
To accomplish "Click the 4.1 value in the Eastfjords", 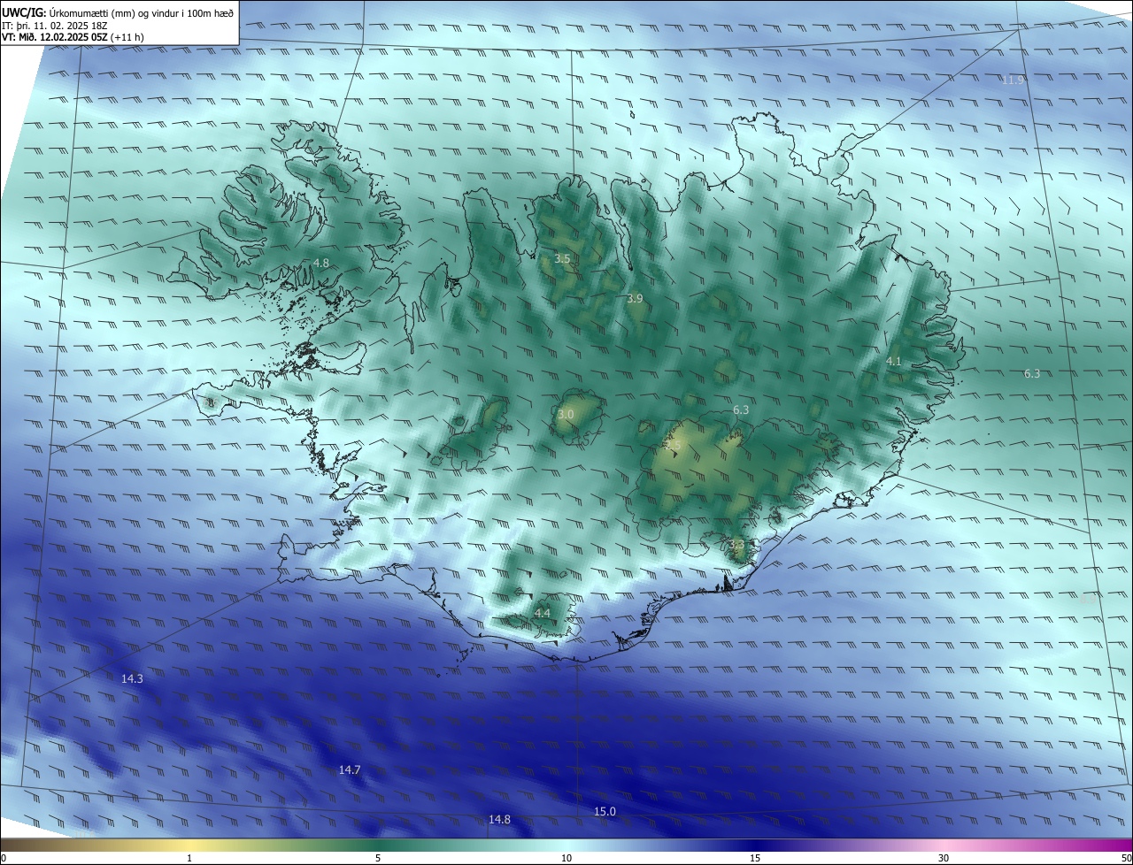I will (893, 361).
